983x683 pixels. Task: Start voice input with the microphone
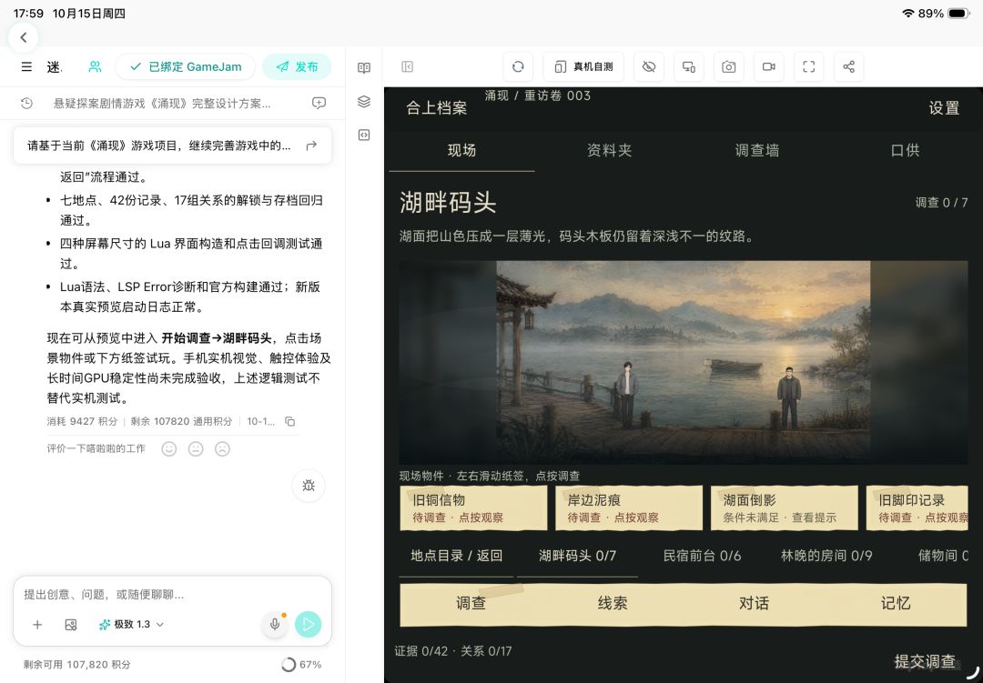275,624
